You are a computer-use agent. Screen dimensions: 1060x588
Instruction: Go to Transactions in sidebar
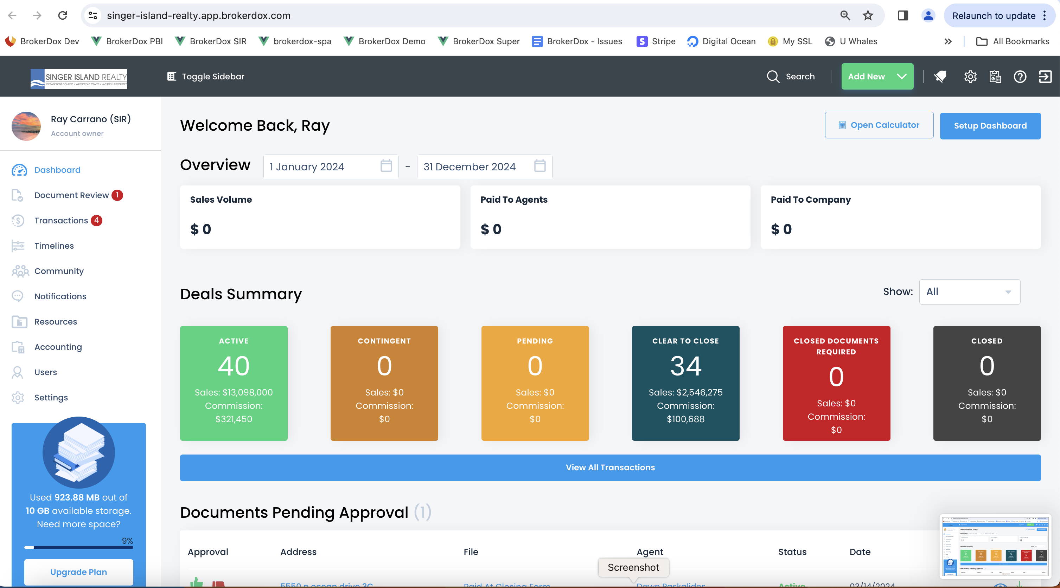coord(61,221)
